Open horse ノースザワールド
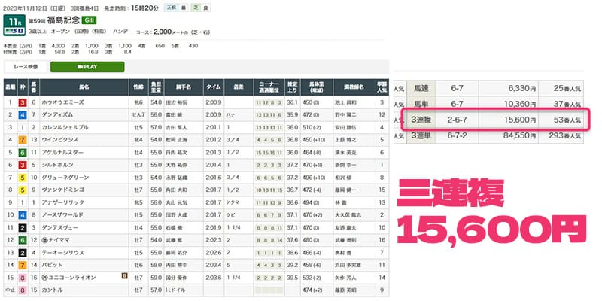The width and height of the screenshot is (602, 301). (x=62, y=215)
